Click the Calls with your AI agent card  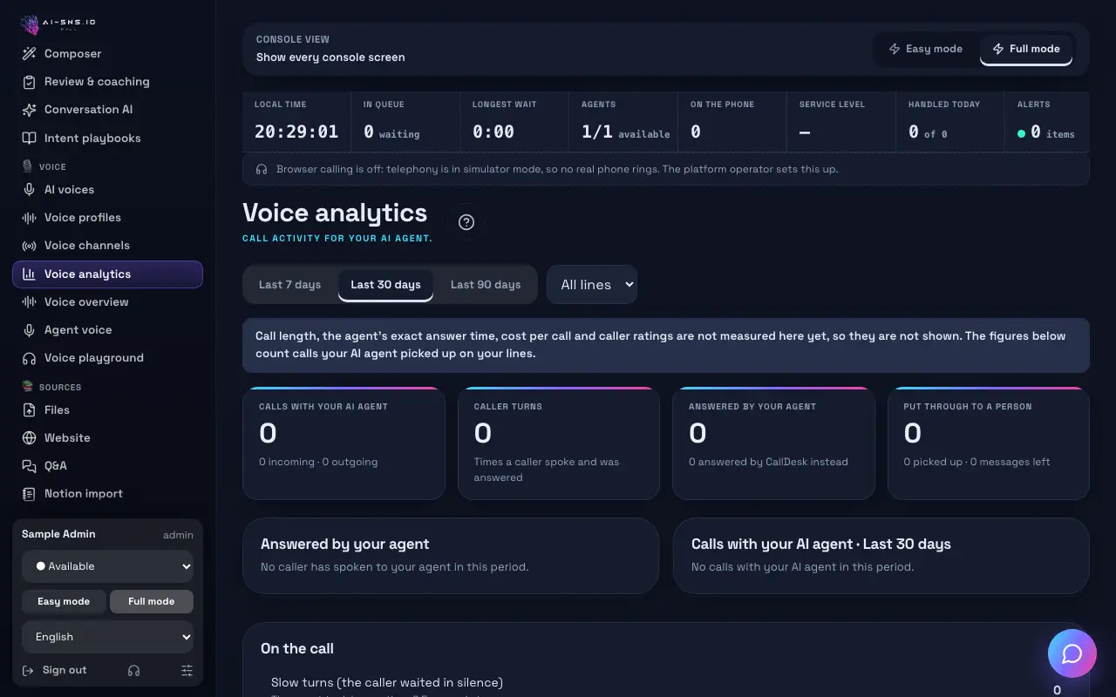344,443
